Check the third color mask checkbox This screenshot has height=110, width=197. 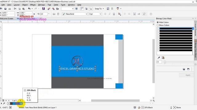point(158,33)
